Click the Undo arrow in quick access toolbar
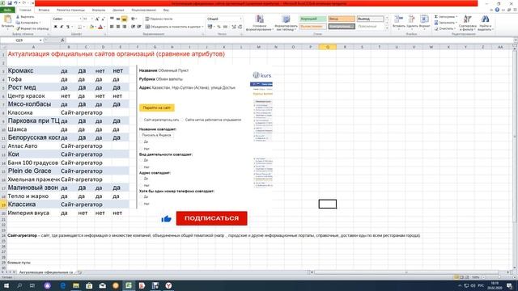This screenshot has height=291, width=518. tap(16, 3)
